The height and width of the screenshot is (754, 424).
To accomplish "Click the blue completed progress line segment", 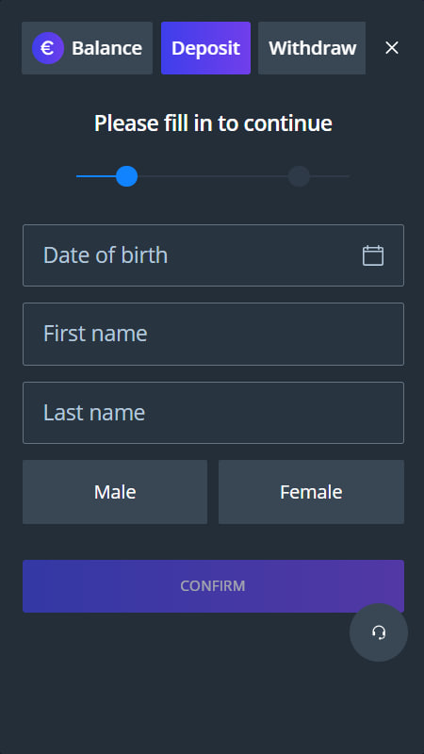I will tap(96, 176).
